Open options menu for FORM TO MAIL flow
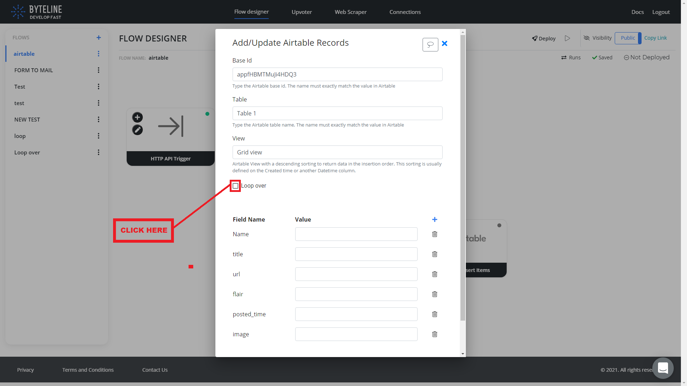 99,70
